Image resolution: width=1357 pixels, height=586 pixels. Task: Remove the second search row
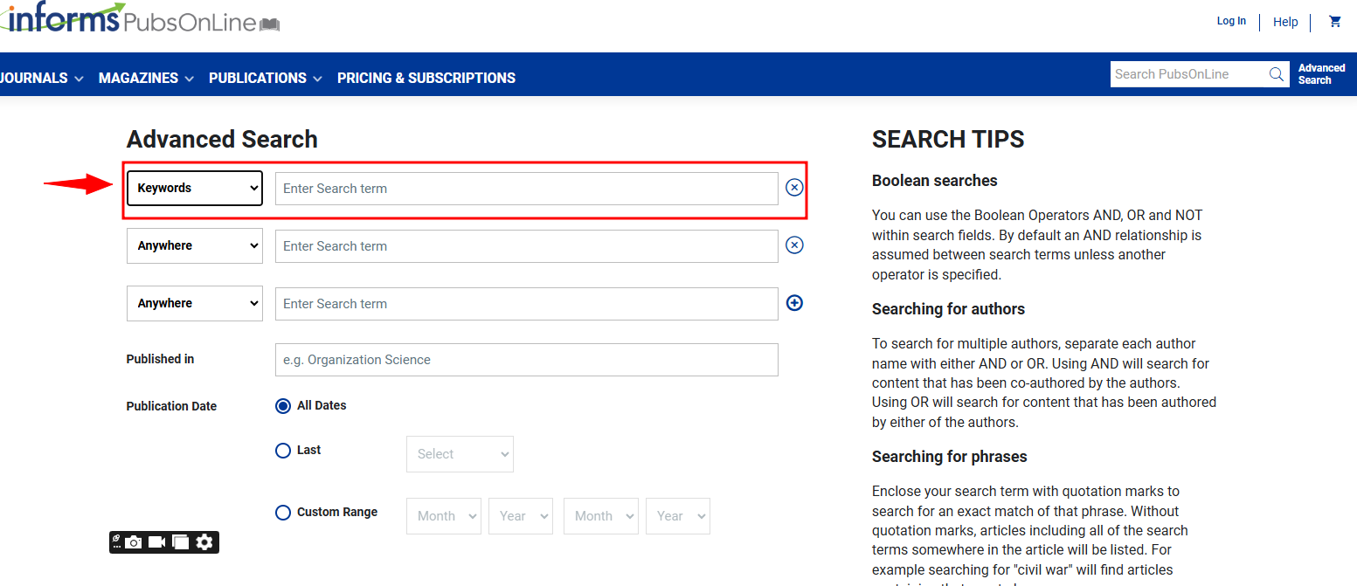point(794,245)
